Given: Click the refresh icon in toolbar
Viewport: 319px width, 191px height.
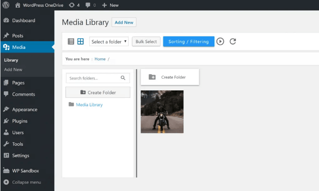Looking at the screenshot, I should click(x=233, y=42).
